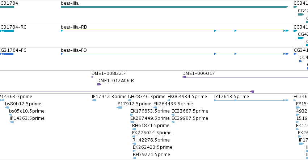
Task: Open the EK262423.5prime EST label
Action: point(152,147)
